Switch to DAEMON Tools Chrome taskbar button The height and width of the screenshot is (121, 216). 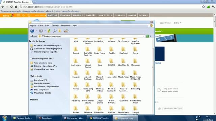pos(100,118)
